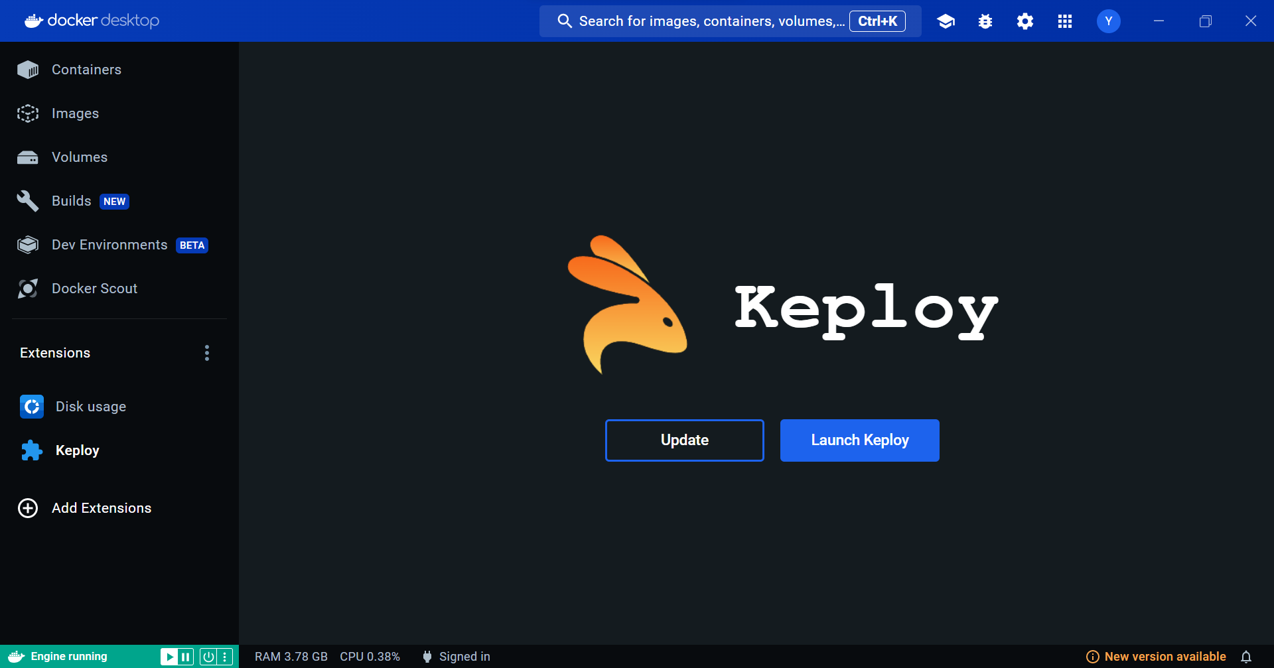Go to Docker Scout label

95,289
